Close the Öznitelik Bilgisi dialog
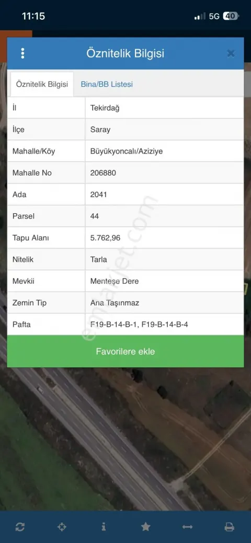Viewport: 251px width, 543px height. [231, 53]
